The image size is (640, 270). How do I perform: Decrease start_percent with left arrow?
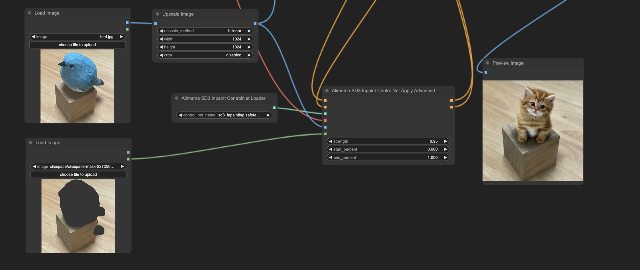pyautogui.click(x=331, y=149)
